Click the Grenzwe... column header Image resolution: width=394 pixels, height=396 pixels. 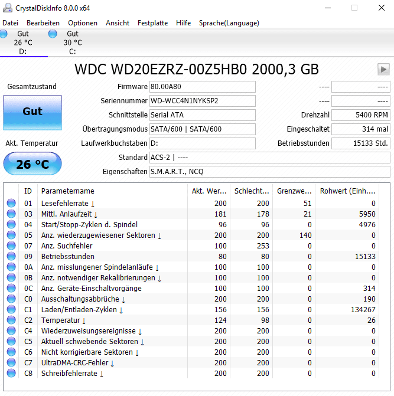[294, 191]
